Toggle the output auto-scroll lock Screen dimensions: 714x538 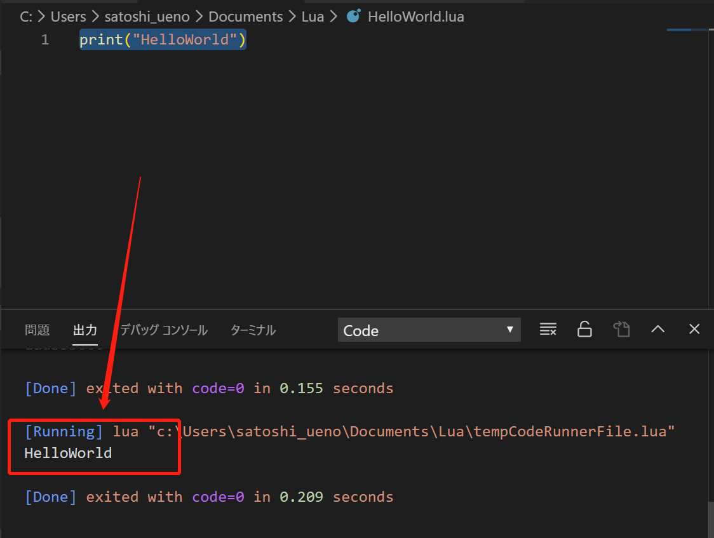pos(584,329)
